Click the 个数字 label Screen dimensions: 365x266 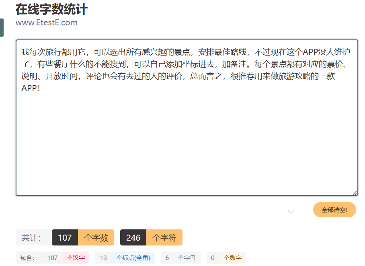click(233, 258)
